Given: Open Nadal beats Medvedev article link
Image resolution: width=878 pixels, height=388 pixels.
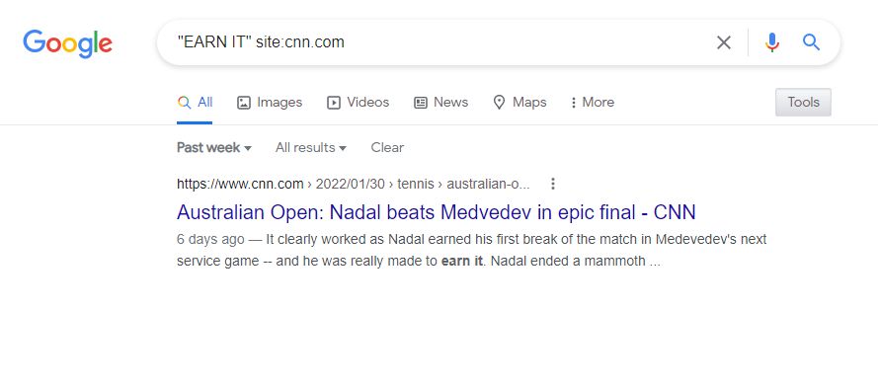Looking at the screenshot, I should [437, 212].
